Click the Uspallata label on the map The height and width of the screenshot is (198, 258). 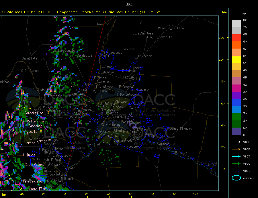click(30, 58)
